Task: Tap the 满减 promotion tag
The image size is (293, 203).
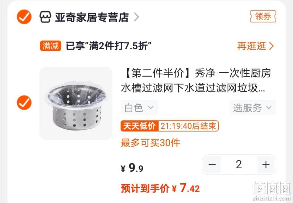Action: (50, 46)
